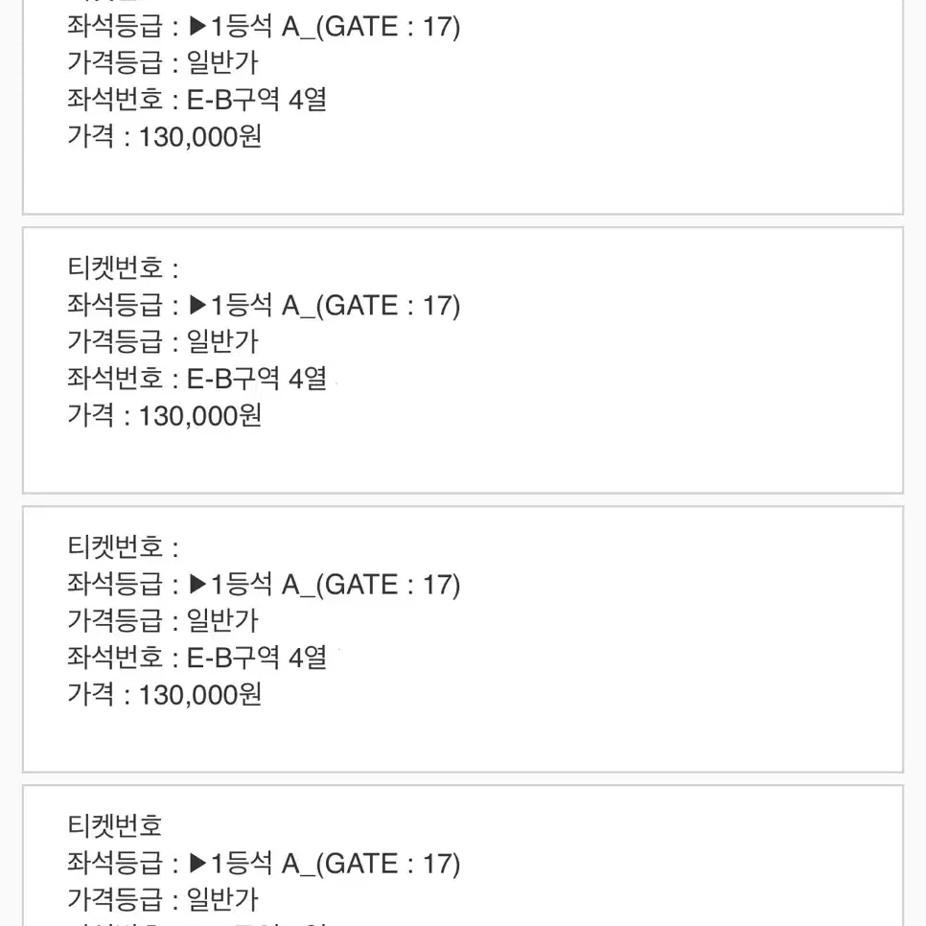Click 일반가 price grade in the bottom ticket card
The height and width of the screenshot is (926, 926).
222,899
